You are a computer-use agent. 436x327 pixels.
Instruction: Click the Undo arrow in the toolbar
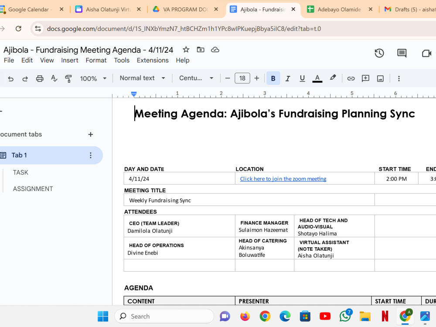pyautogui.click(x=10, y=78)
